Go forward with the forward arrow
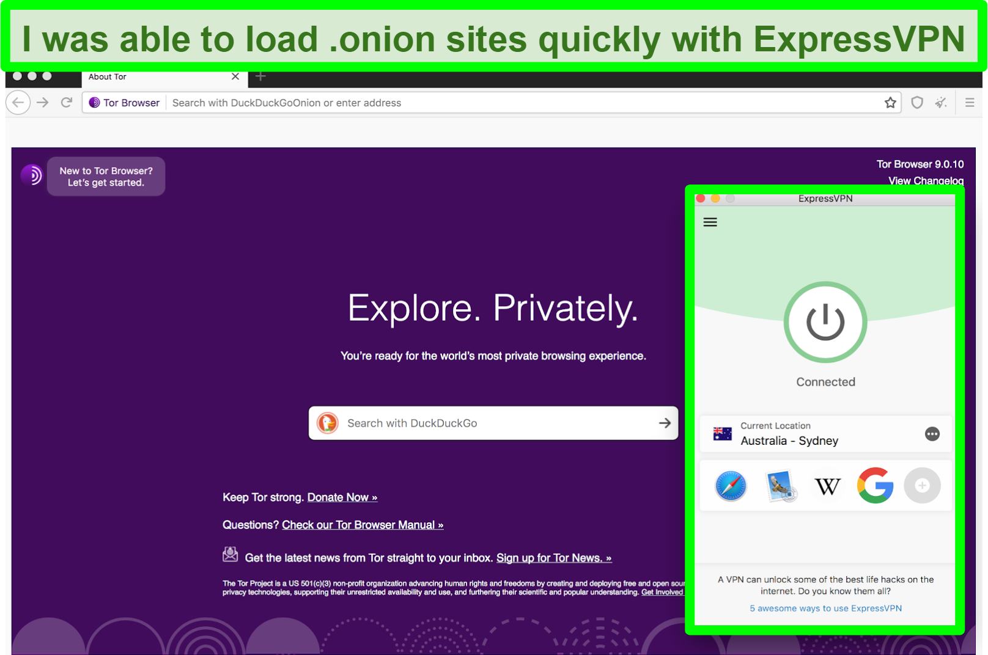The width and height of the screenshot is (988, 655). click(x=43, y=103)
